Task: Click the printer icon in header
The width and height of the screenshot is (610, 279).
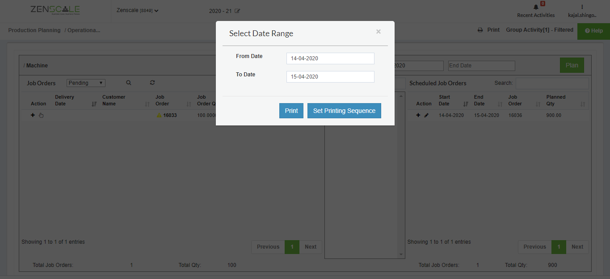Action: click(x=480, y=30)
